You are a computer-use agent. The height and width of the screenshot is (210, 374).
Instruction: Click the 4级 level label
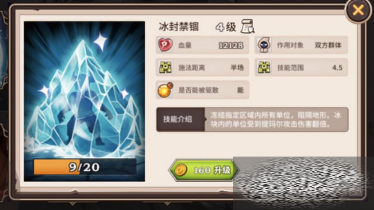click(226, 27)
